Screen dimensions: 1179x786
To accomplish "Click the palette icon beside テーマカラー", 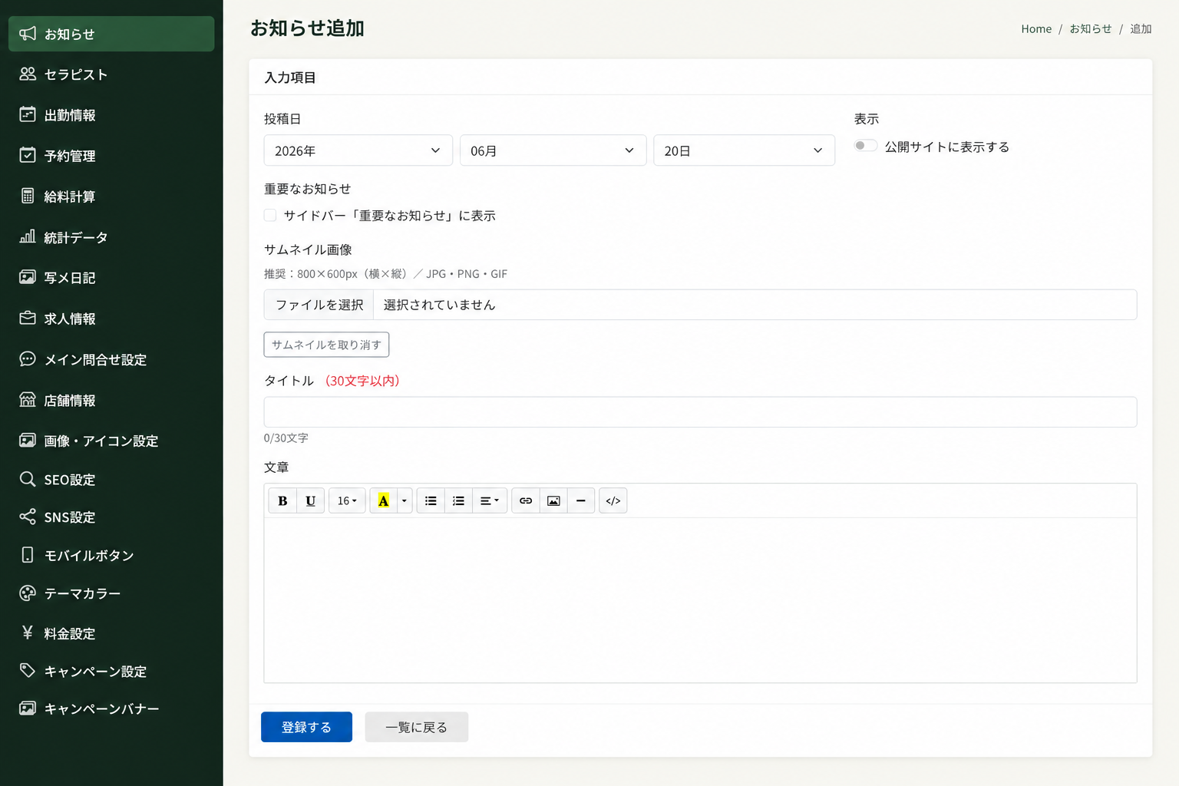I will point(28,593).
